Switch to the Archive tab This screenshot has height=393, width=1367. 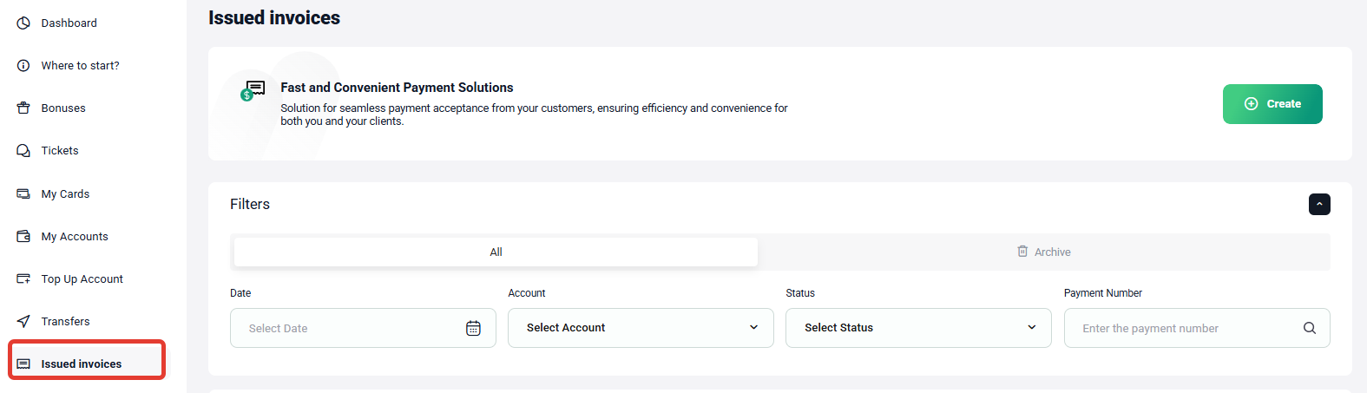1044,252
